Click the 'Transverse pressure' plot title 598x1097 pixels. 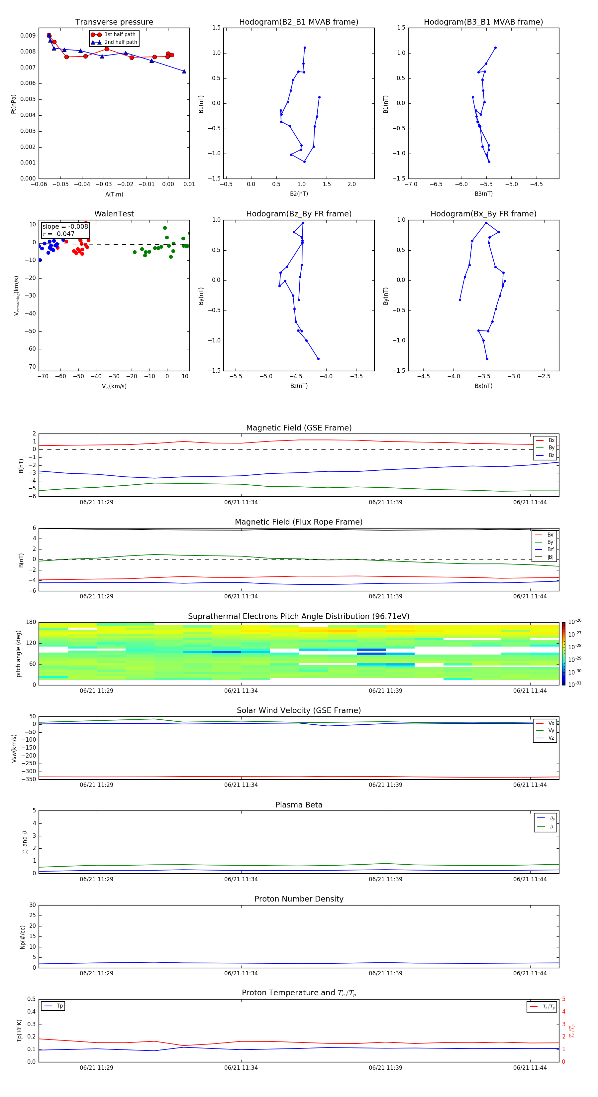click(114, 22)
